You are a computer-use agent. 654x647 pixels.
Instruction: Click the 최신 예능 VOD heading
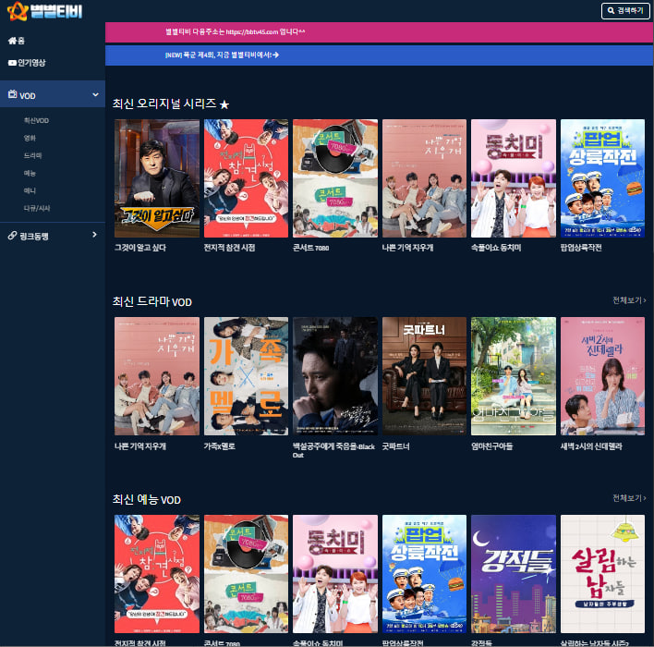tap(146, 499)
